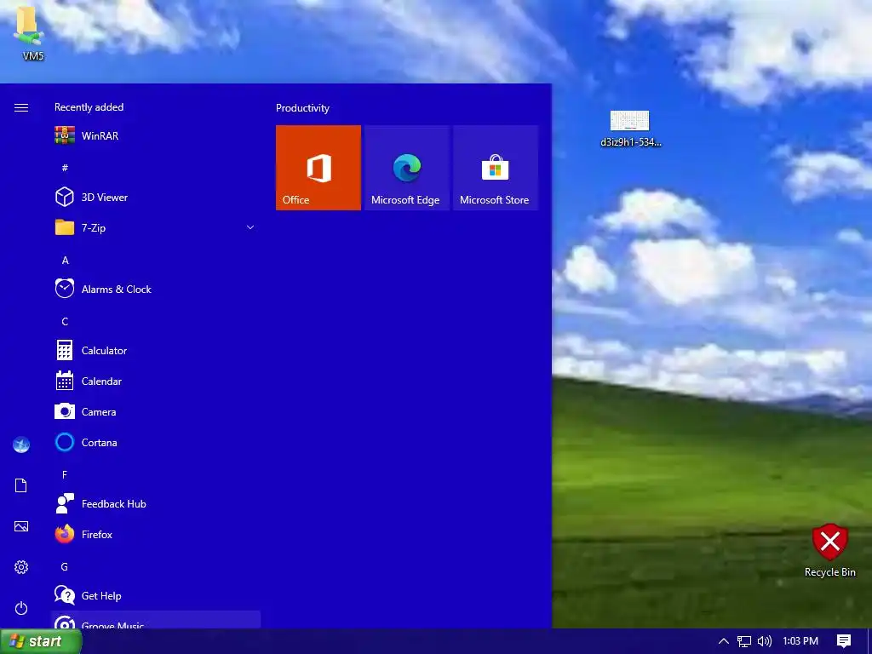Click the Office tile
The image size is (872, 654).
[318, 168]
